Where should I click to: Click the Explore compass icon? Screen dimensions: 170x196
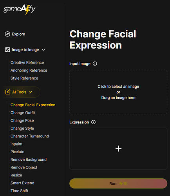coord(7,34)
